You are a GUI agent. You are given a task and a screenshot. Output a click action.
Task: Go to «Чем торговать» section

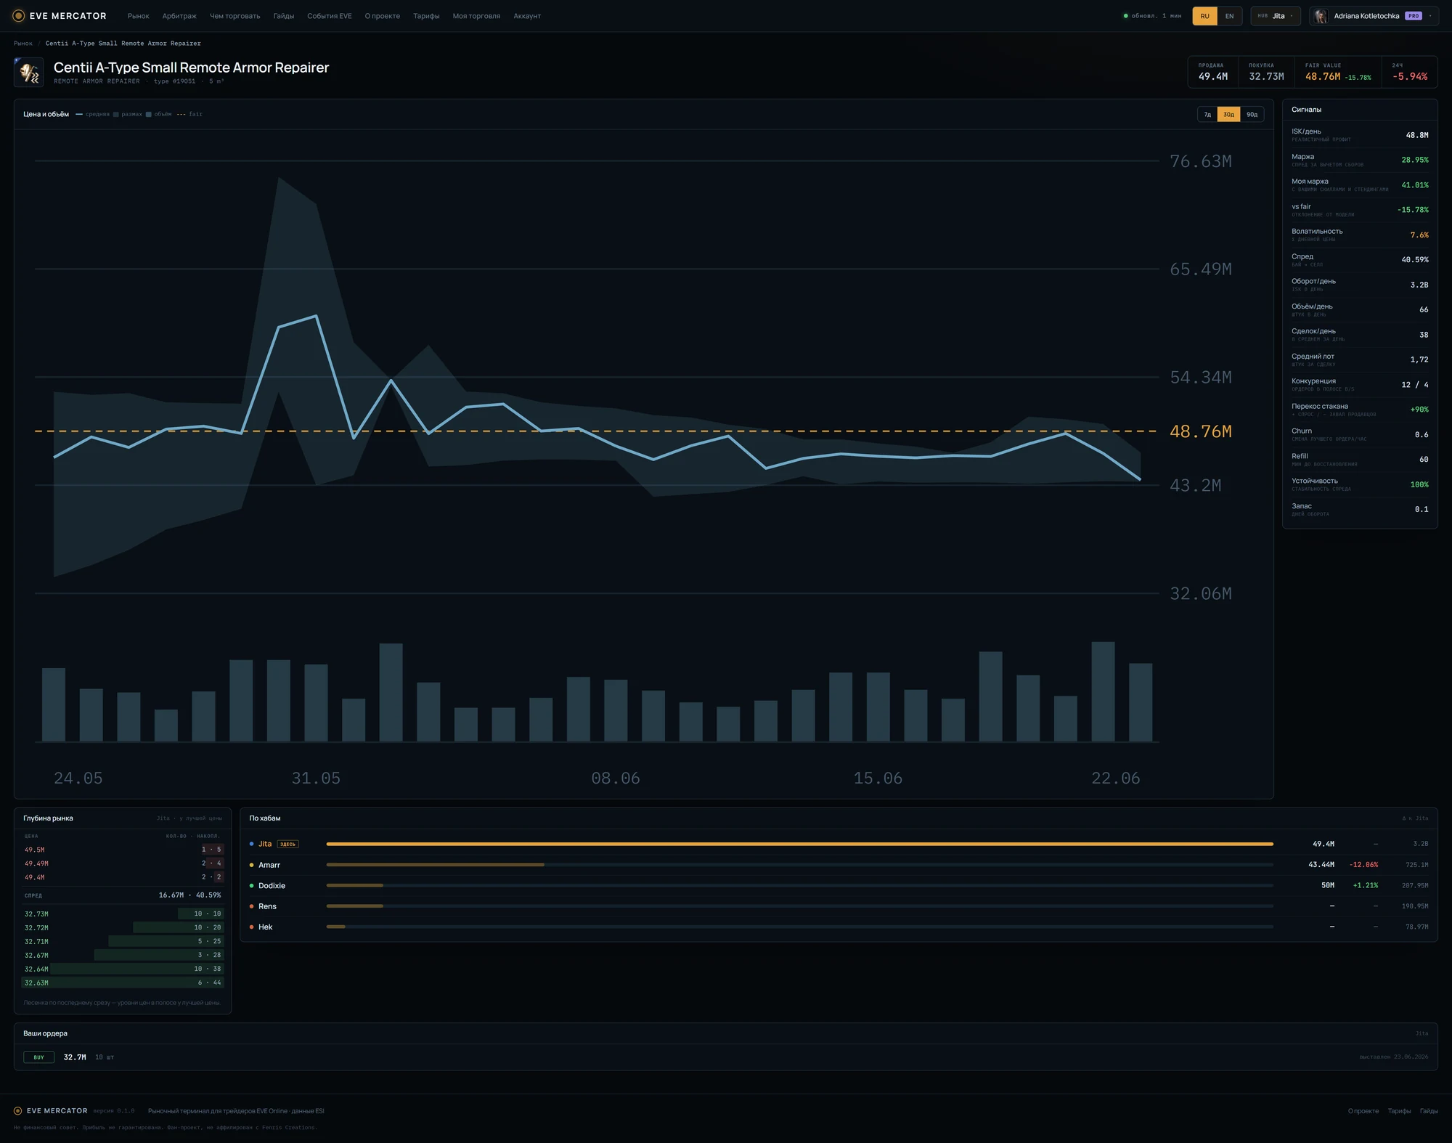pyautogui.click(x=234, y=16)
